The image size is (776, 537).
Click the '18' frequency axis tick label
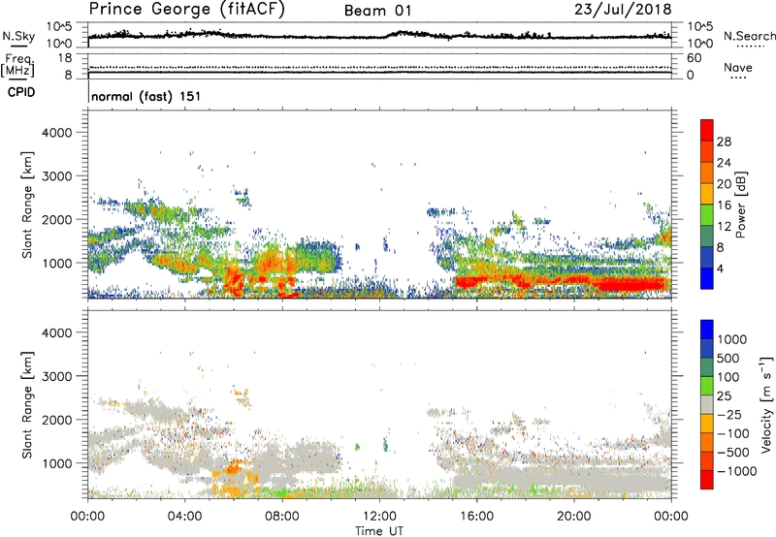point(65,58)
